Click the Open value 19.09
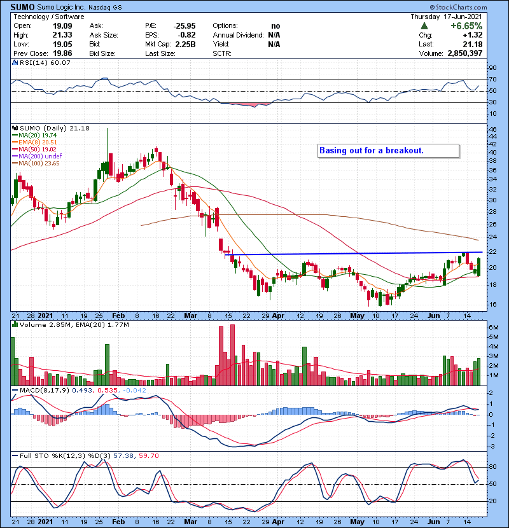 pos(62,26)
